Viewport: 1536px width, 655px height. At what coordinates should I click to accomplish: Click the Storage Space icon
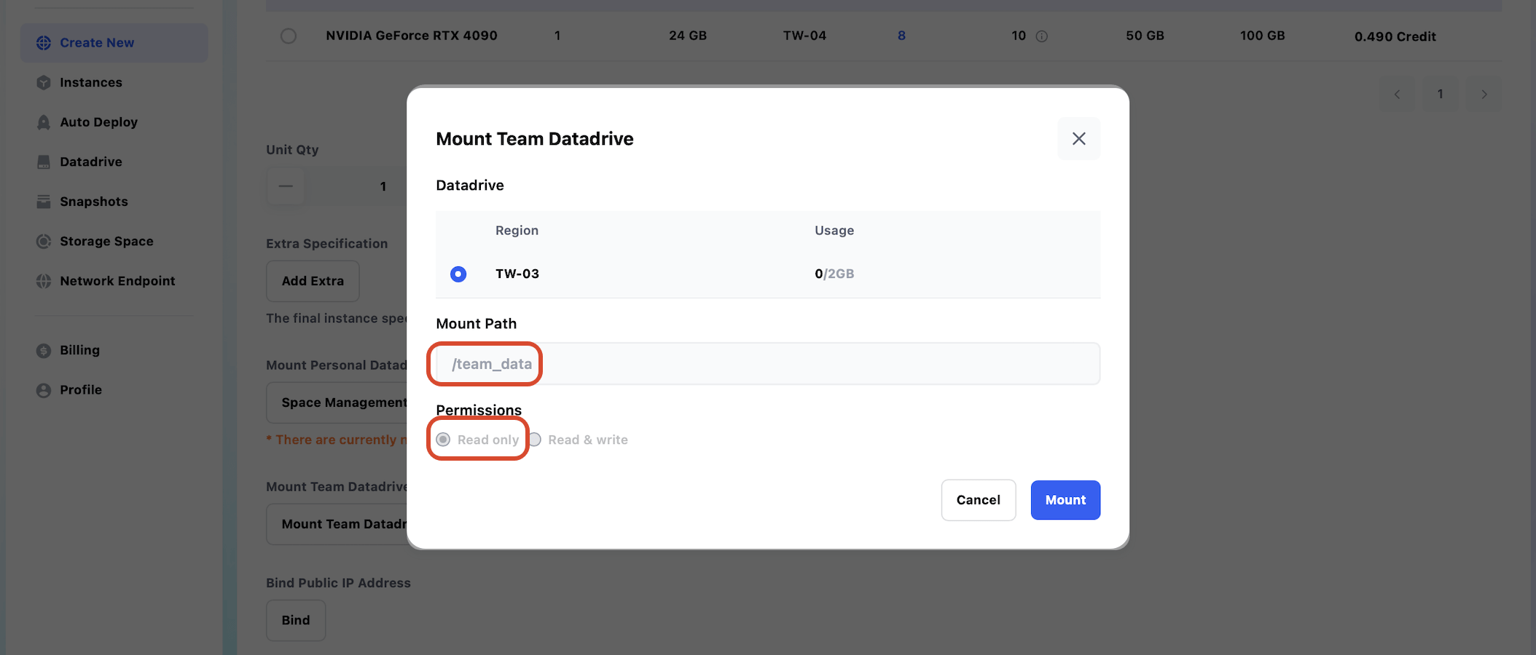coord(44,241)
